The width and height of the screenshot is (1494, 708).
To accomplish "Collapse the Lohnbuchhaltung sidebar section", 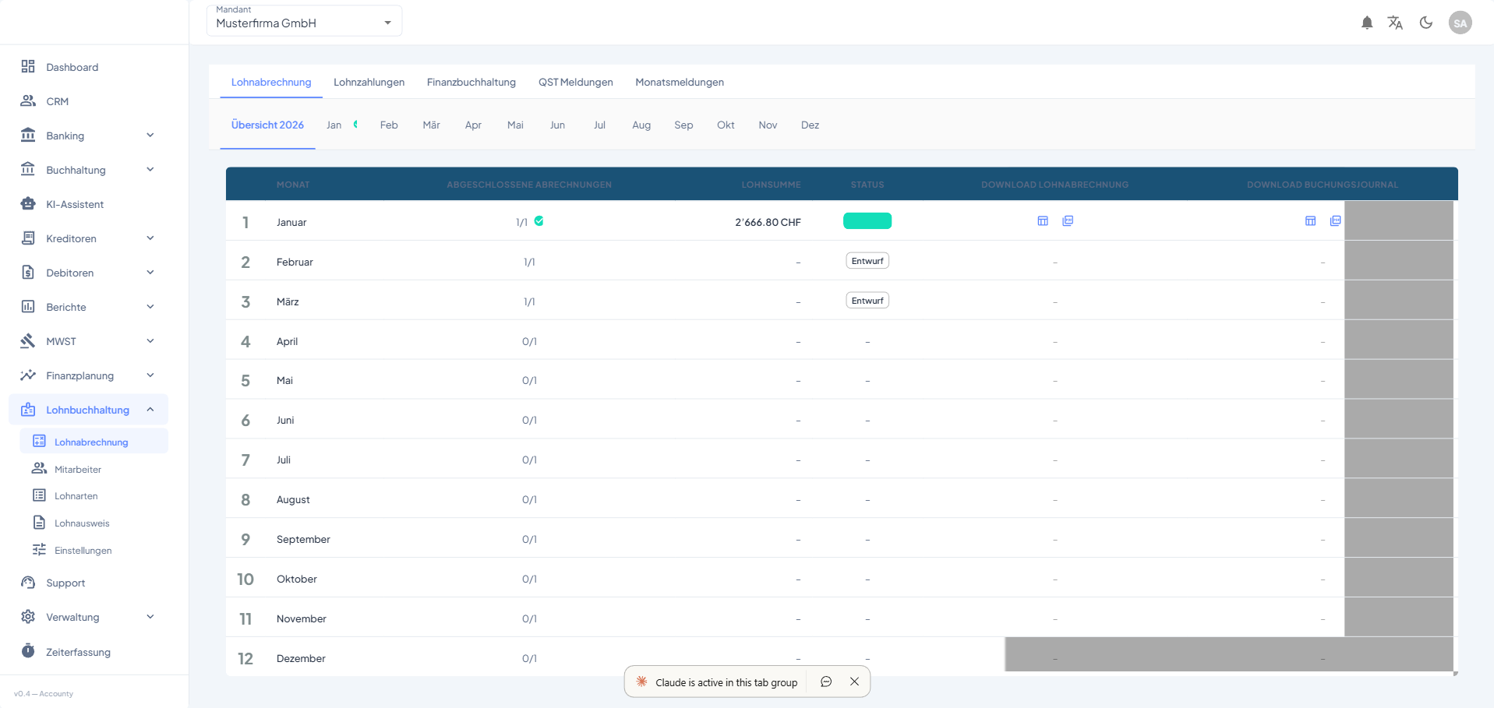I will (150, 410).
